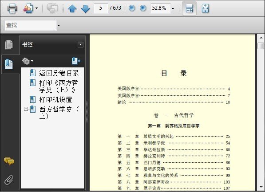
Task: Go to previous page with up arrow
Action: 72,8
